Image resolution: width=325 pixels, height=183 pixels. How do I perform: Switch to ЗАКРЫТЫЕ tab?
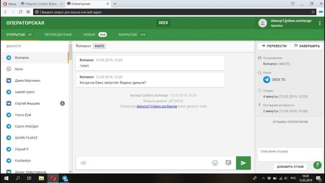coord(132,35)
